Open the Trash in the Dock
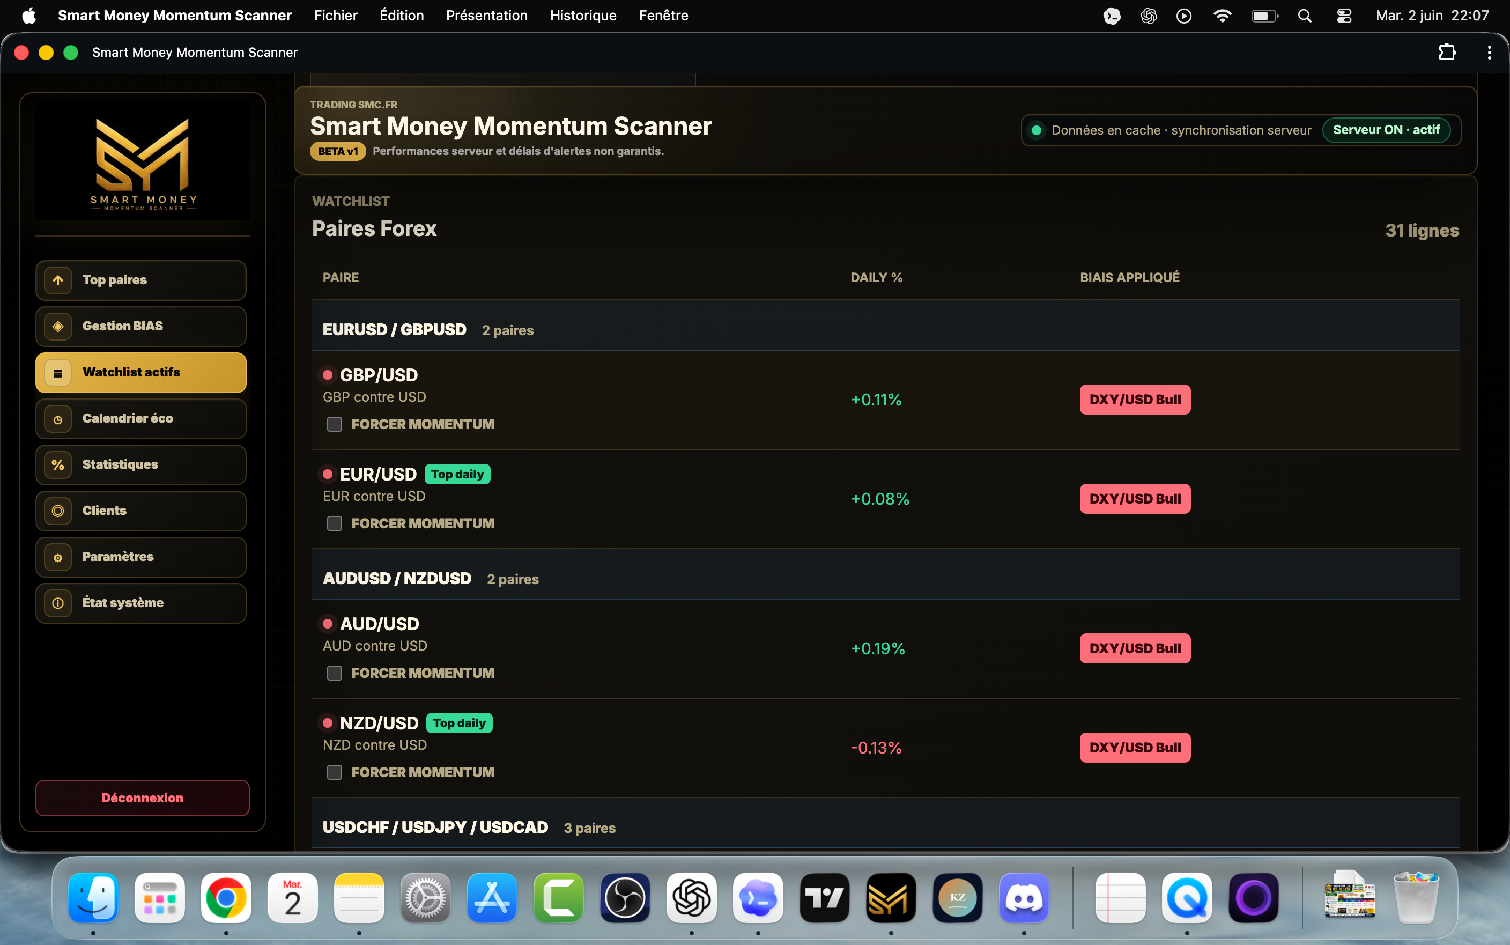The width and height of the screenshot is (1510, 945). point(1416,897)
